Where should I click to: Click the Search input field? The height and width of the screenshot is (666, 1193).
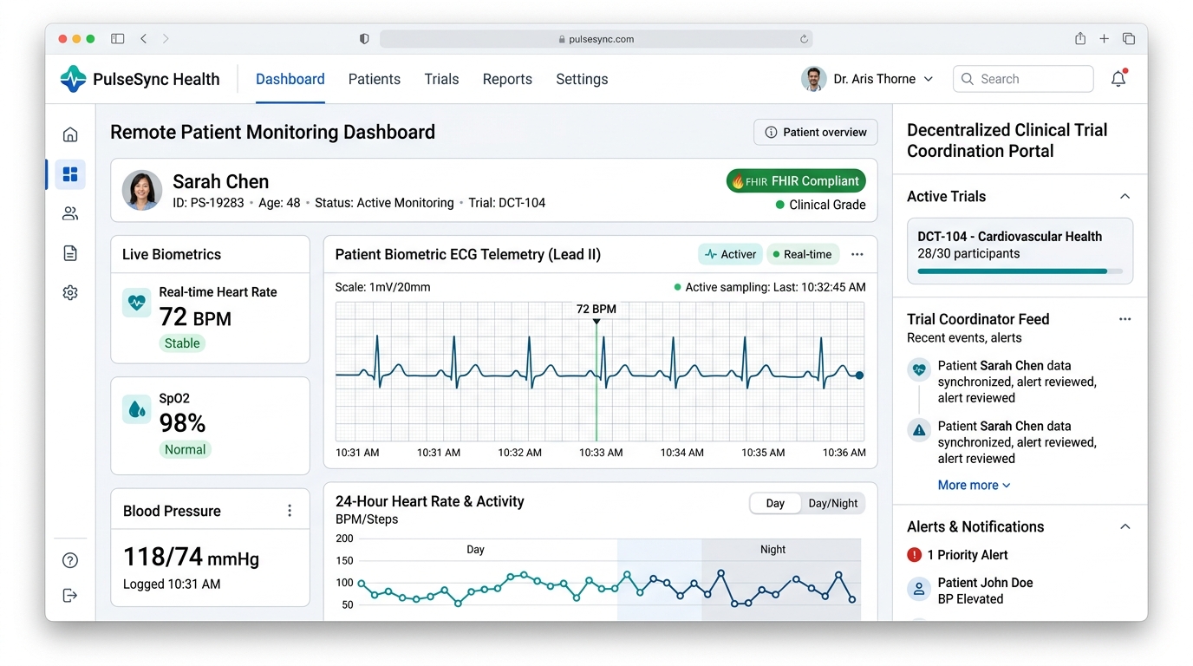[x=1023, y=79]
